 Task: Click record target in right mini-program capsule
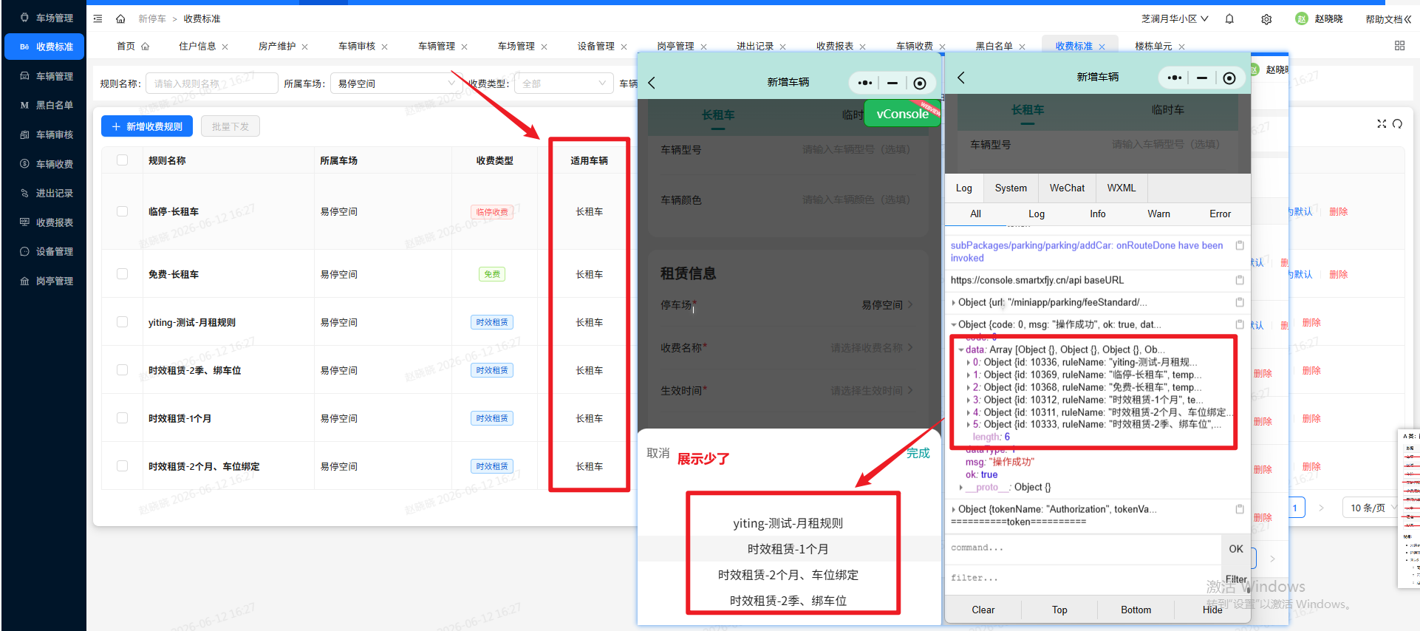(x=1229, y=78)
